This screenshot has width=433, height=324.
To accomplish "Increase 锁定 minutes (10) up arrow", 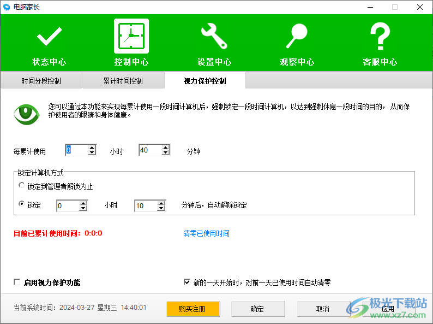I will coord(161,203).
